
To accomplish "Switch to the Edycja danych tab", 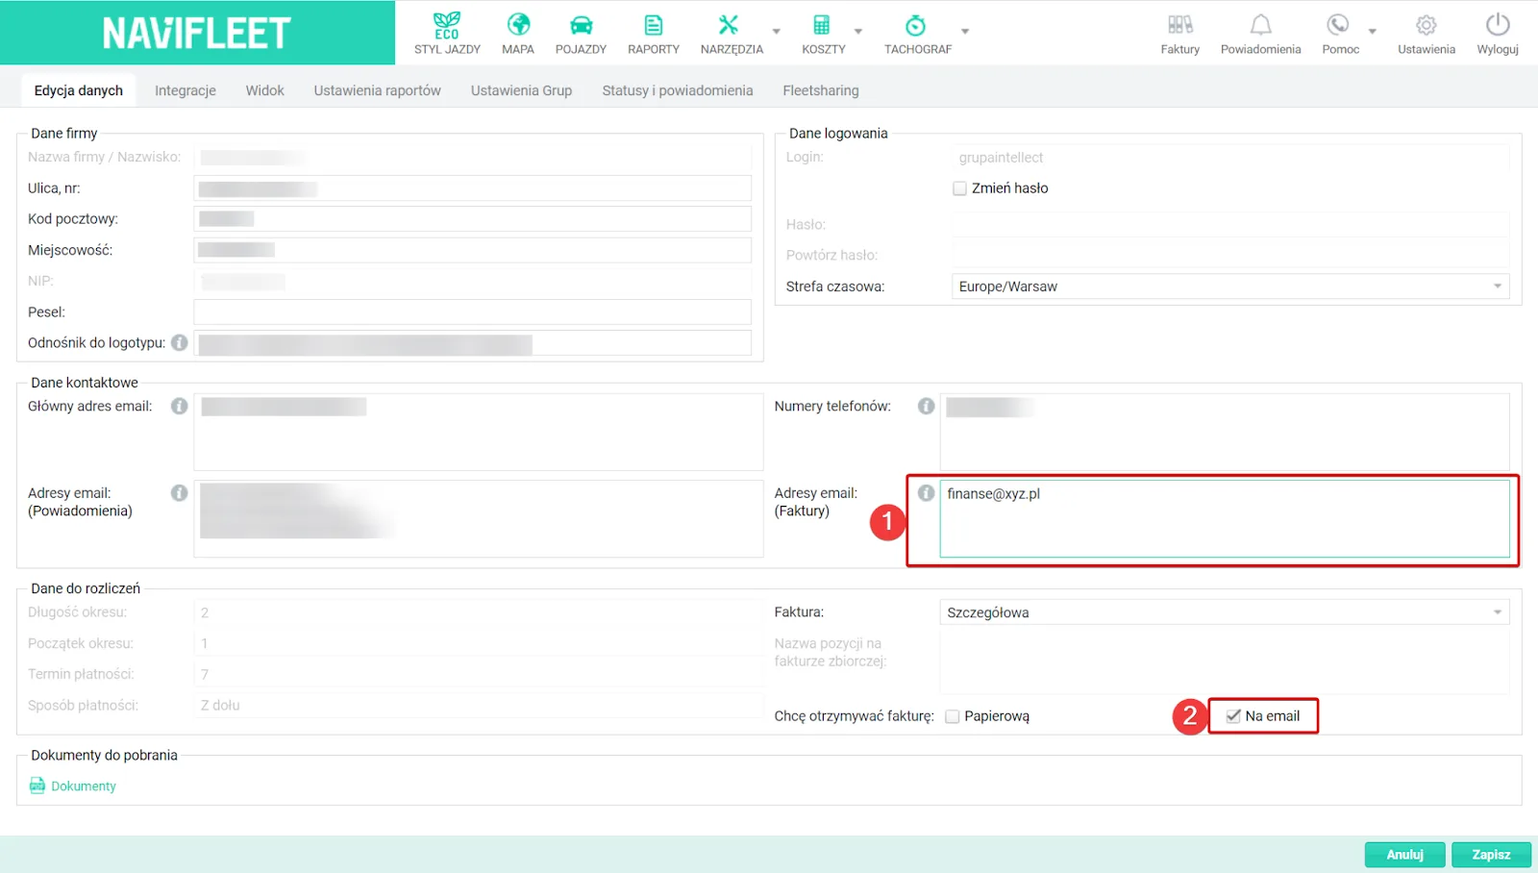I will [x=79, y=90].
